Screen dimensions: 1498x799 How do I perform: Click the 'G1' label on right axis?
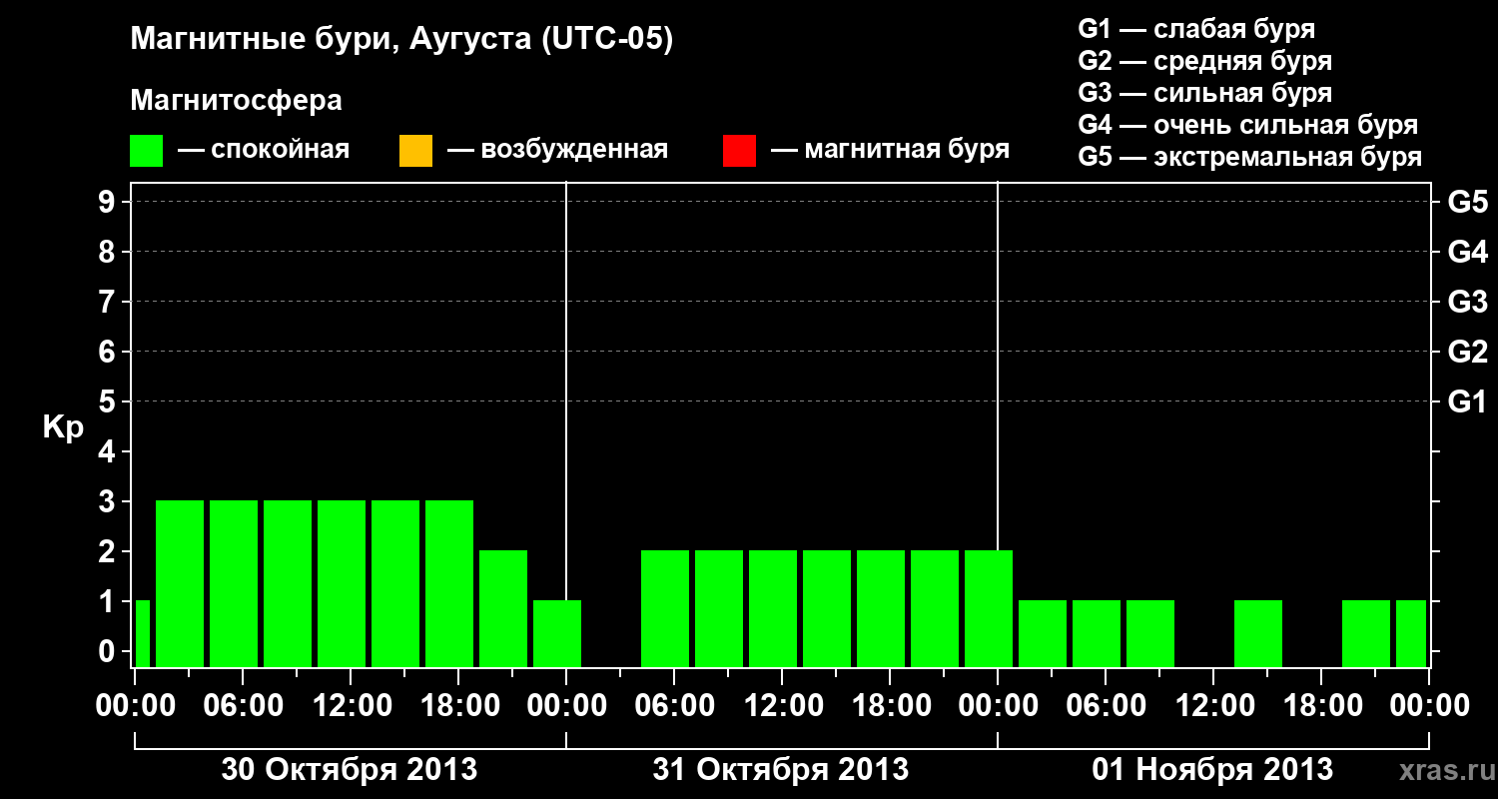1467,401
